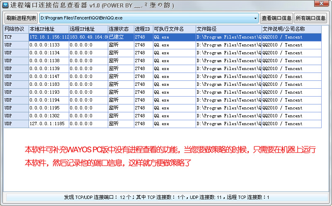Select row with local address 127.0.0.1:1185
Viewport: 332px width, 206px height.
coord(162,124)
